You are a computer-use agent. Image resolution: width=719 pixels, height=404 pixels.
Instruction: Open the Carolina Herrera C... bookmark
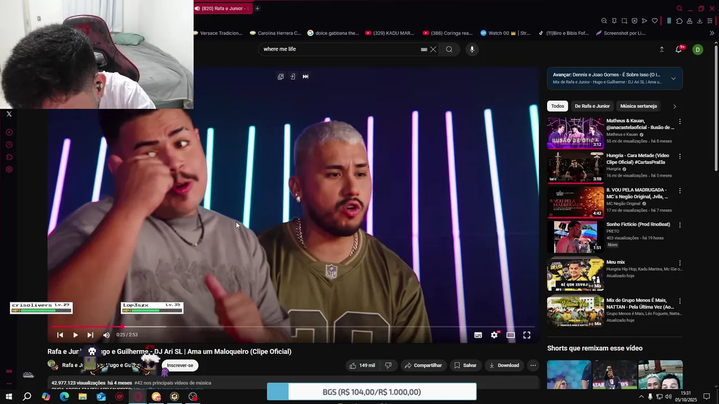coord(275,33)
